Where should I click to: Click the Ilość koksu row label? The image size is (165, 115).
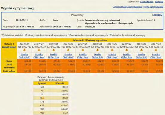point(9,71)
